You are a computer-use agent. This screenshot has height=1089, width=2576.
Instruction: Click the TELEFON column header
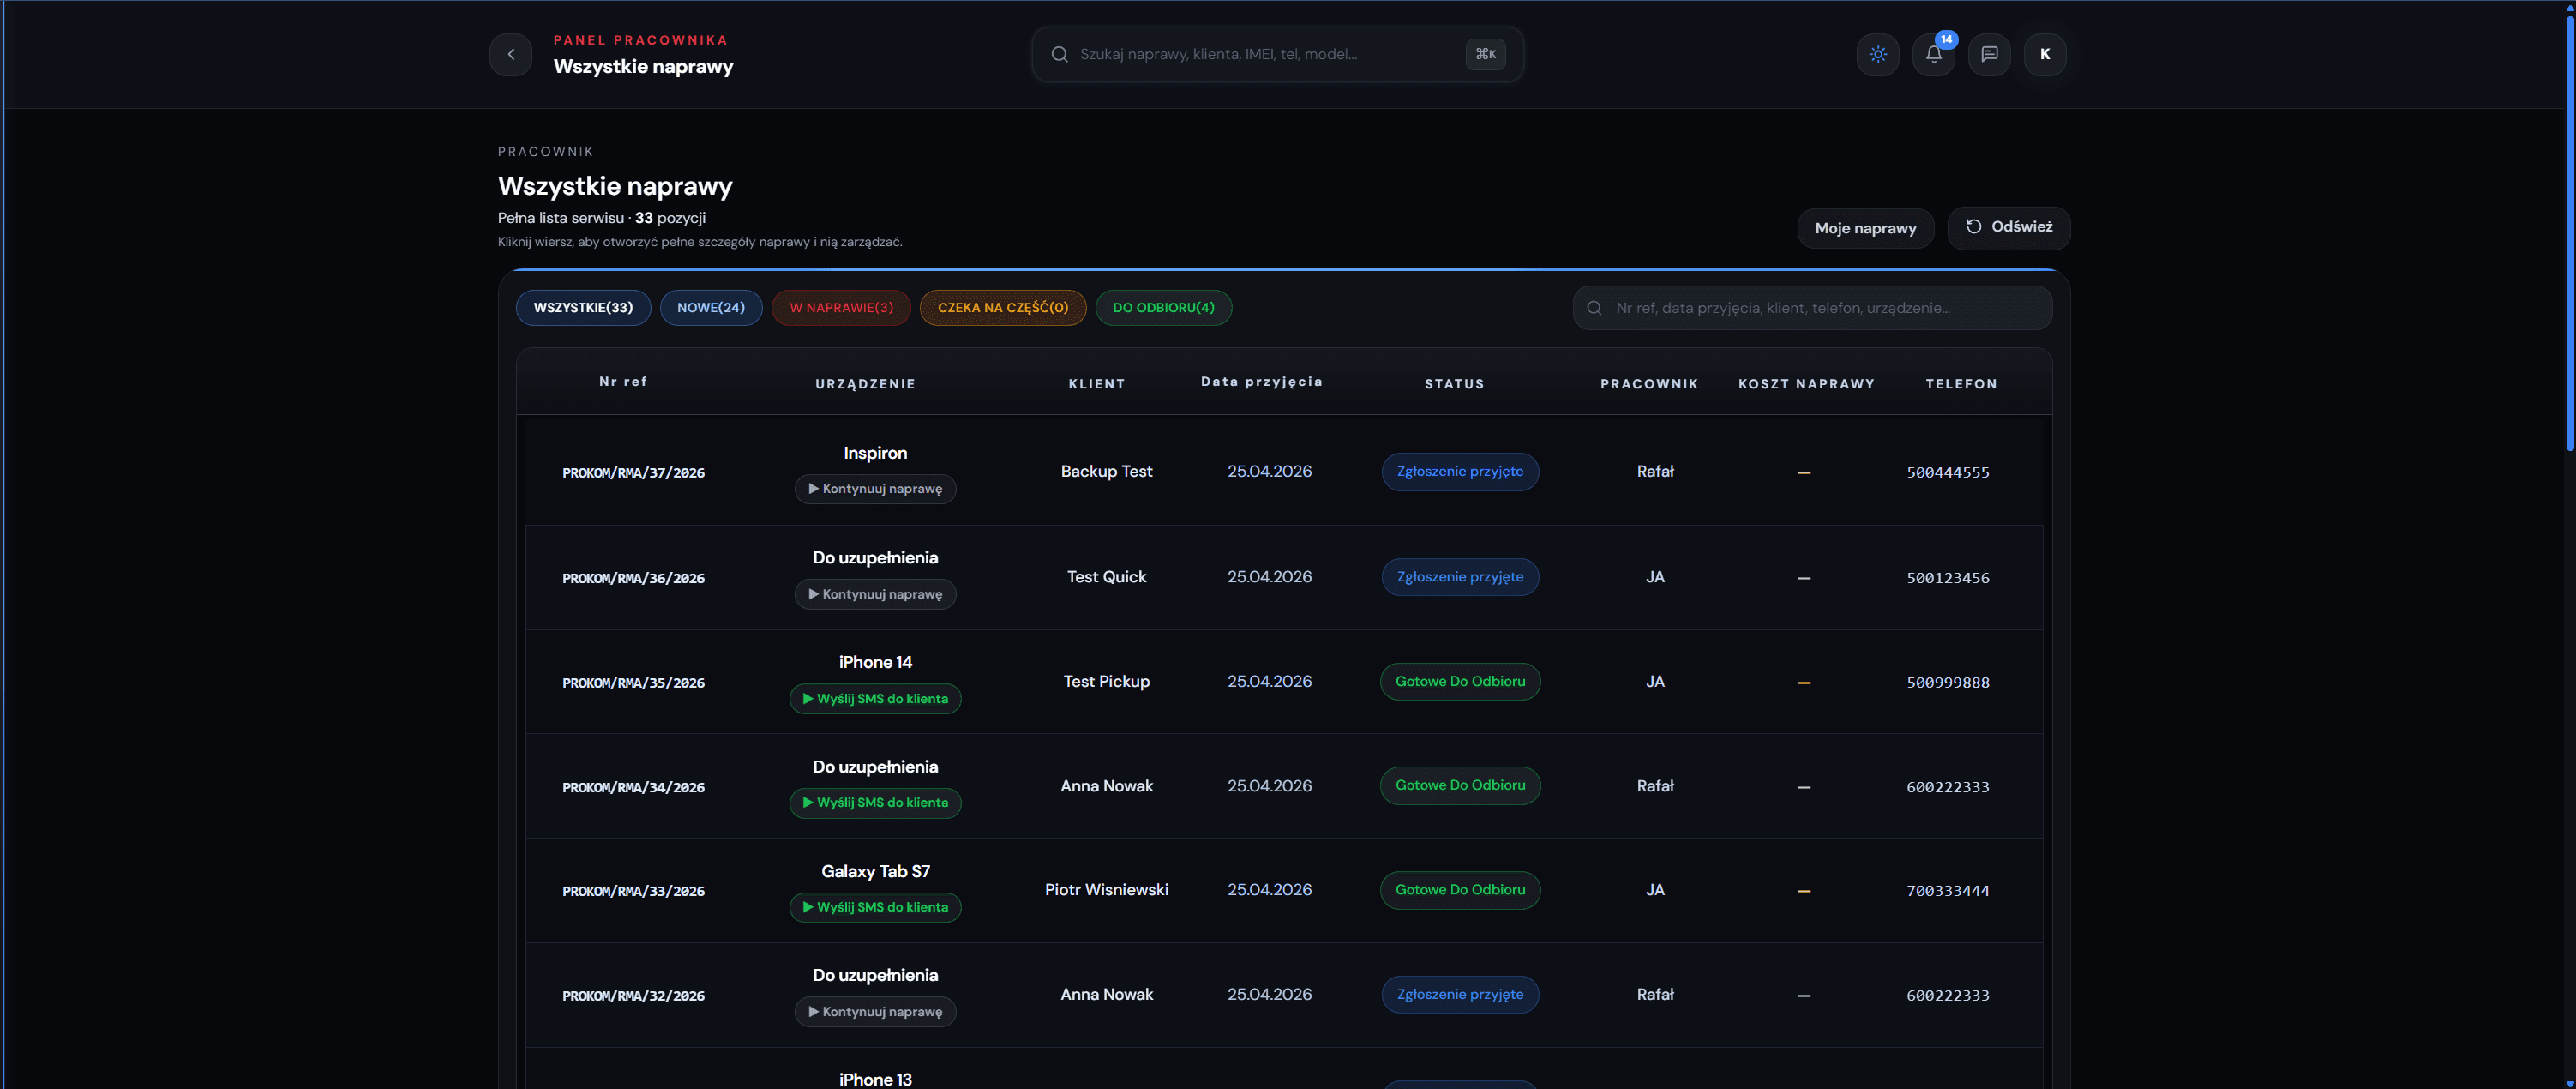1961,384
